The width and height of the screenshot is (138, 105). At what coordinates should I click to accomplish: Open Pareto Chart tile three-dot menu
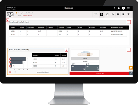coord(66,50)
